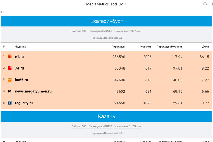The height and width of the screenshot is (142, 213).
Task: Click the 140.00 value in ku66.ru row
Action: click(177, 80)
